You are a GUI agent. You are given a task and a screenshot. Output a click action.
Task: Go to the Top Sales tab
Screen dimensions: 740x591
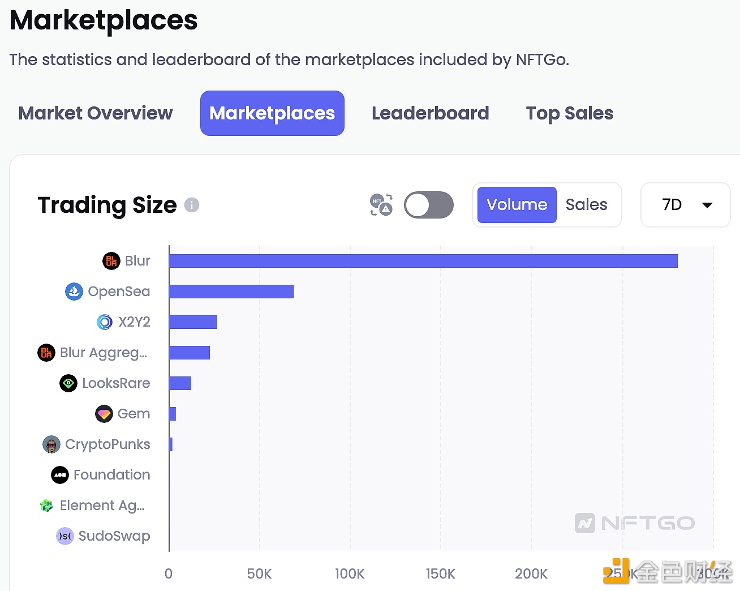click(x=569, y=113)
